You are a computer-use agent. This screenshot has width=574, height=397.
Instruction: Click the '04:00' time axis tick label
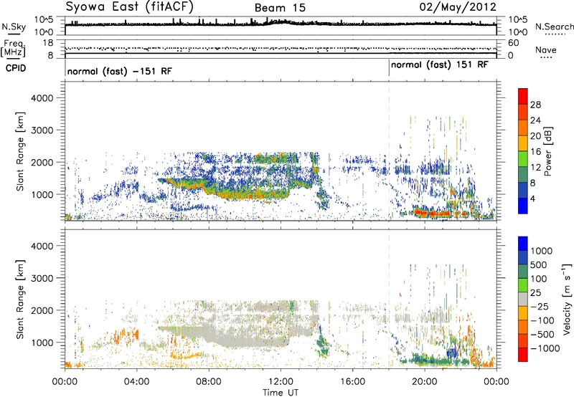click(136, 382)
